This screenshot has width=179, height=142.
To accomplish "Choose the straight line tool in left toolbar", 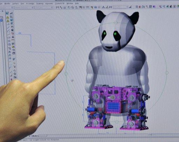I will click(8, 28).
